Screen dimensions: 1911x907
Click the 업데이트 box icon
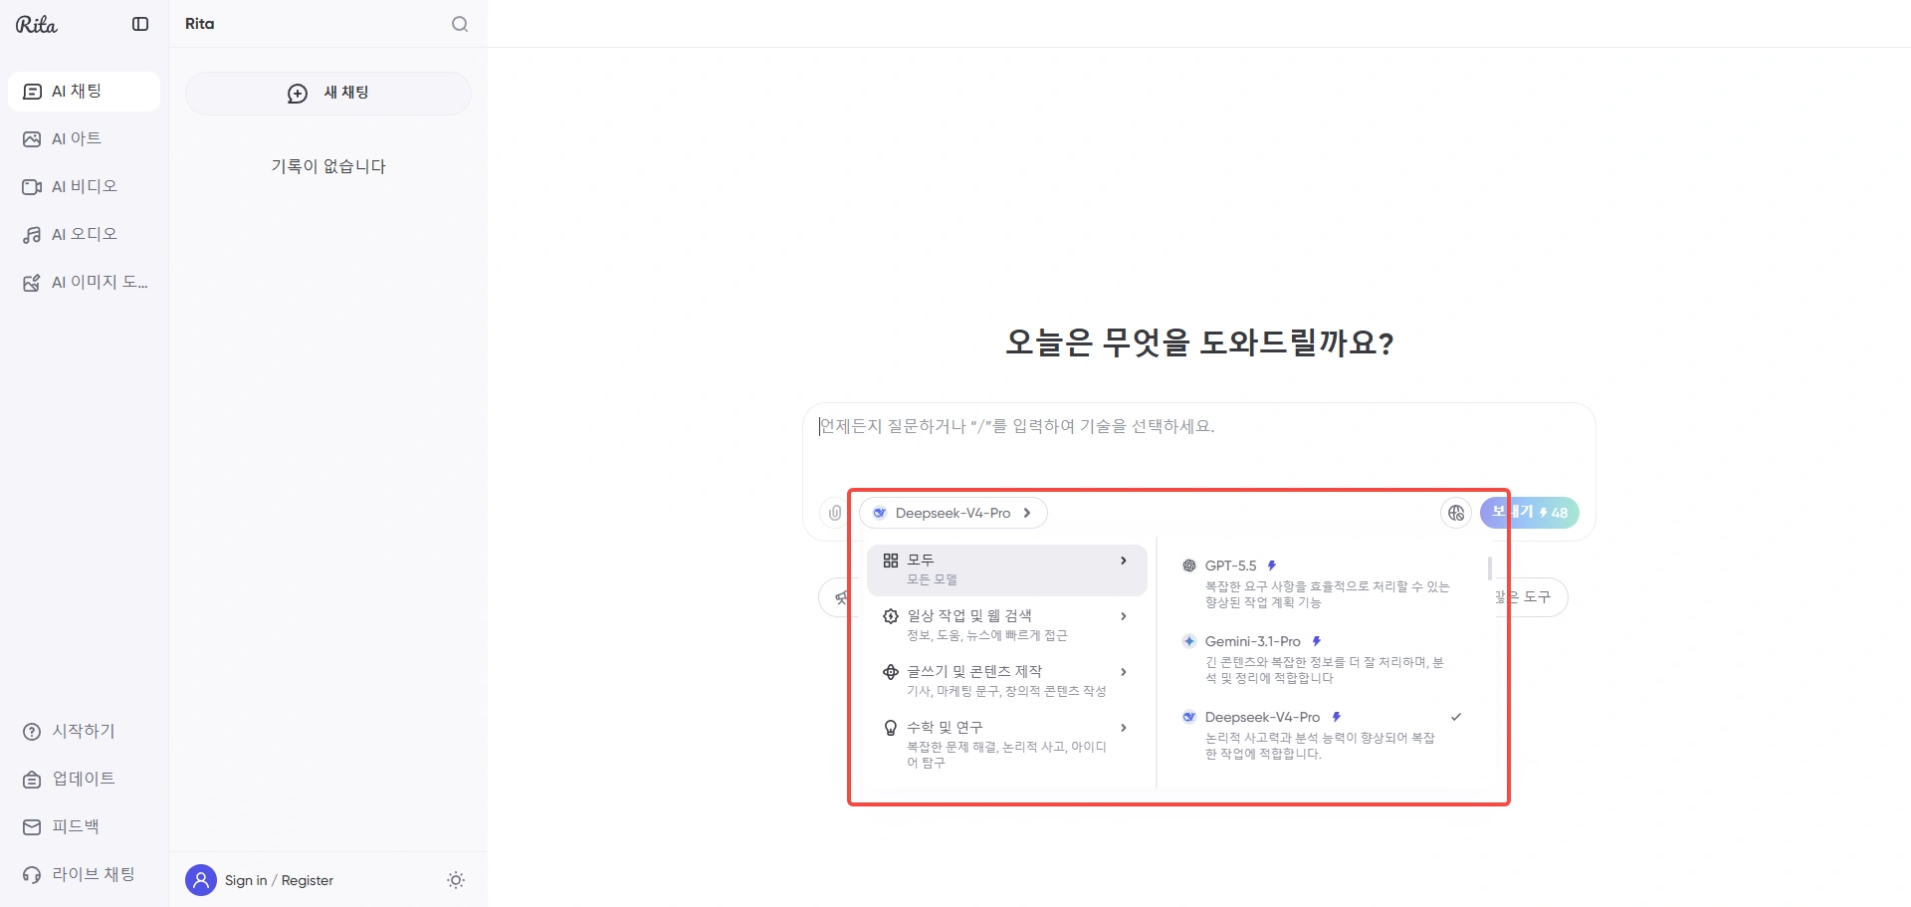point(32,780)
